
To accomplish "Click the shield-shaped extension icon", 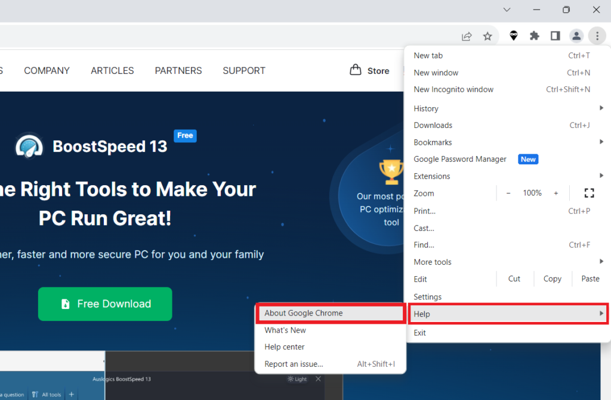I will (x=513, y=36).
